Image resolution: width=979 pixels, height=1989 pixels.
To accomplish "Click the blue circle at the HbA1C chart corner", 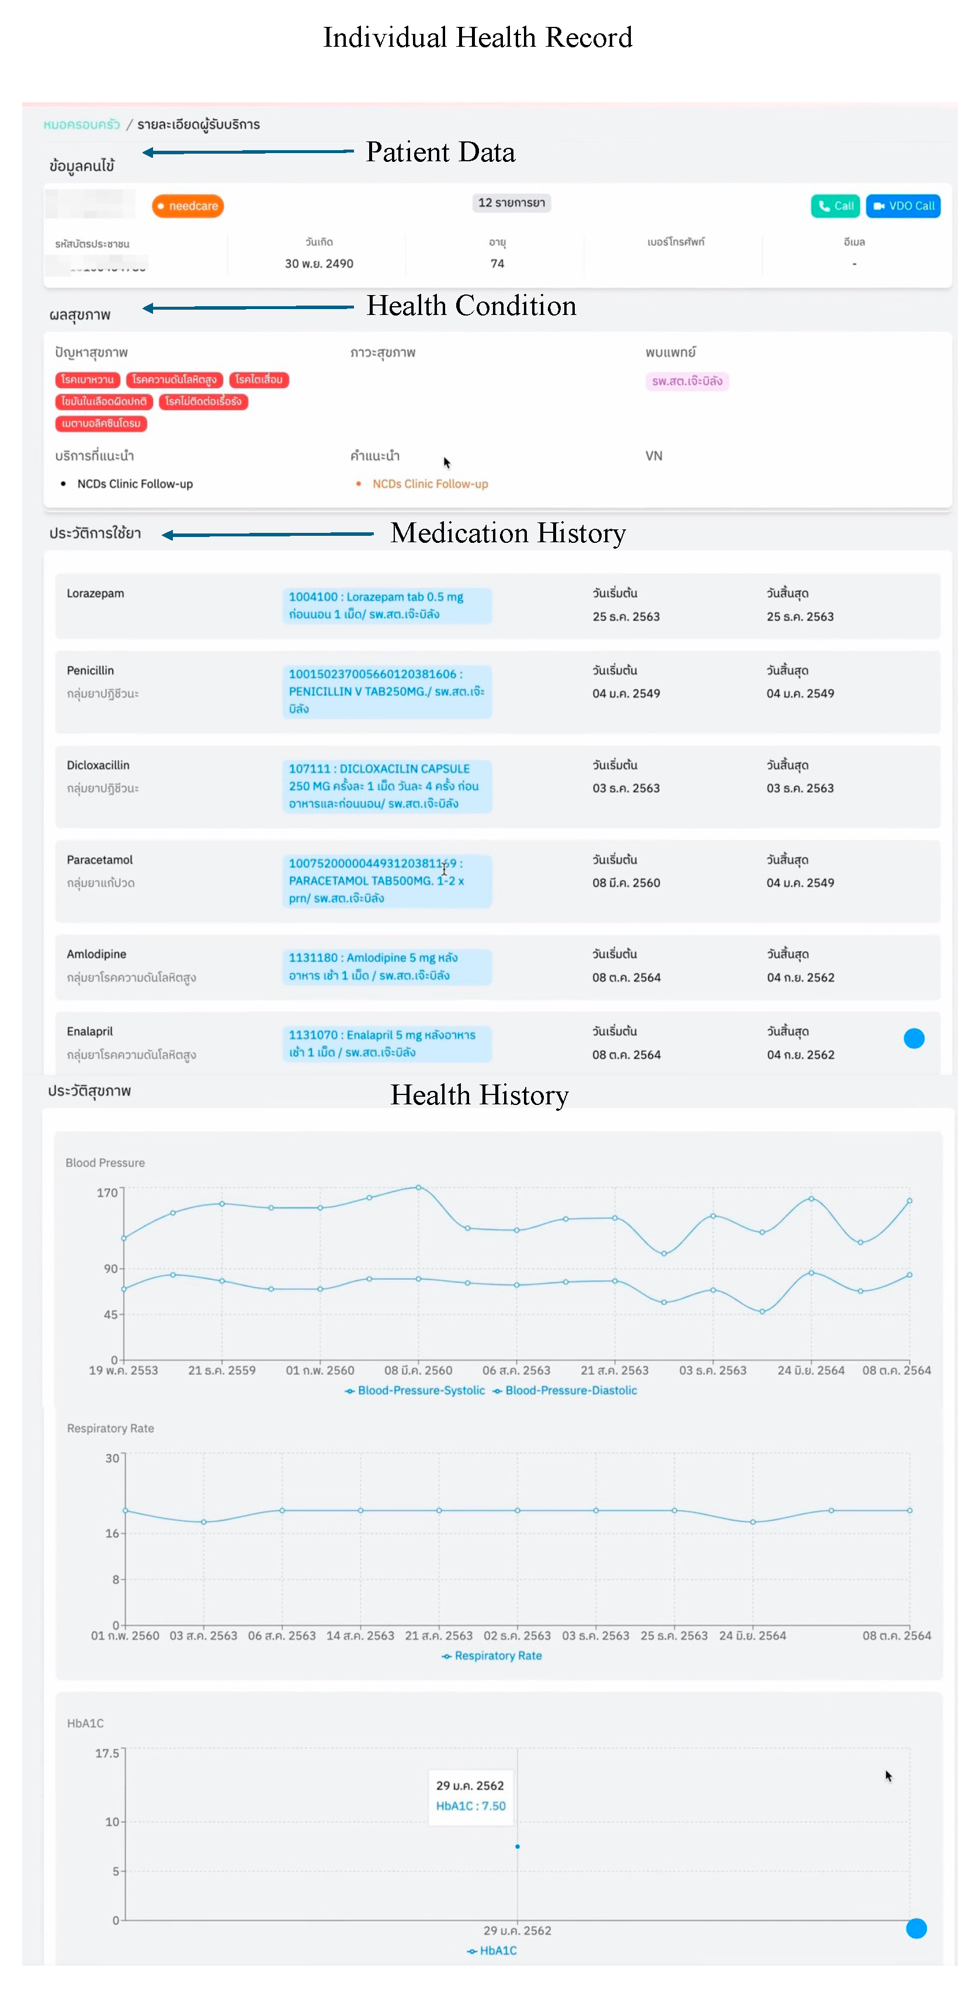I will click(x=916, y=1929).
